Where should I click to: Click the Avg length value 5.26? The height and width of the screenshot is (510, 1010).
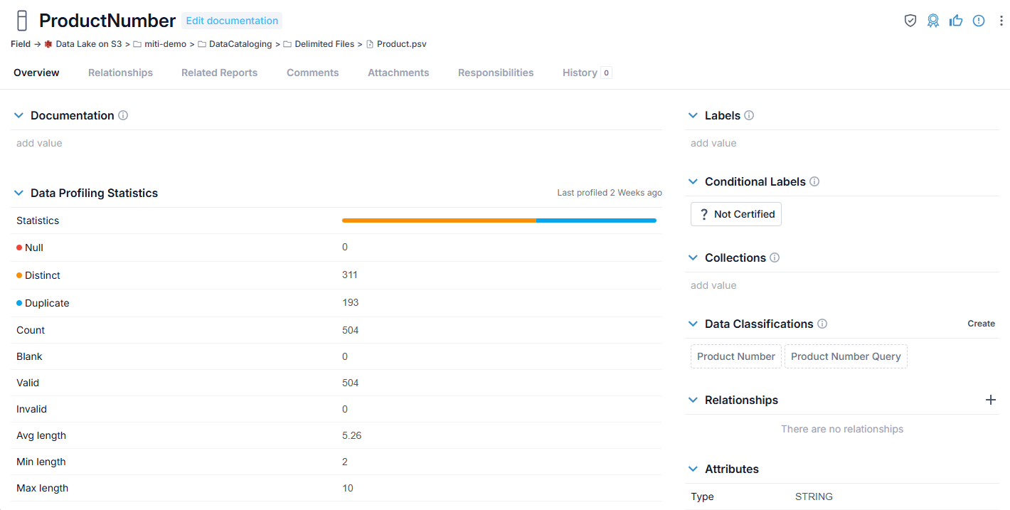(x=352, y=435)
